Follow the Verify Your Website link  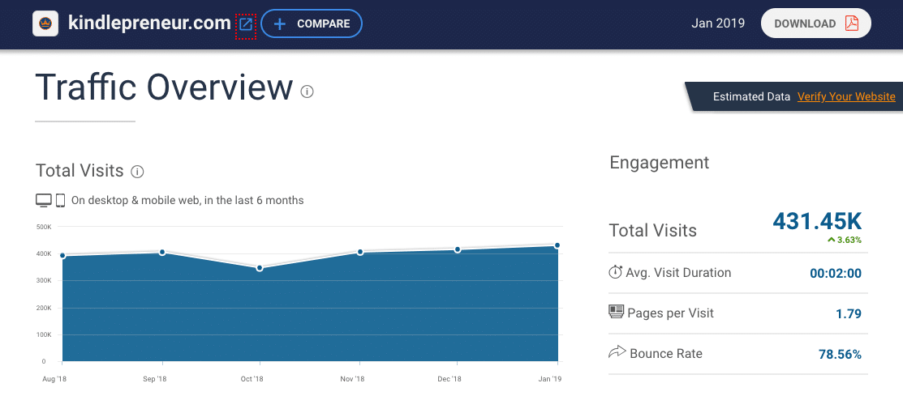pos(846,96)
